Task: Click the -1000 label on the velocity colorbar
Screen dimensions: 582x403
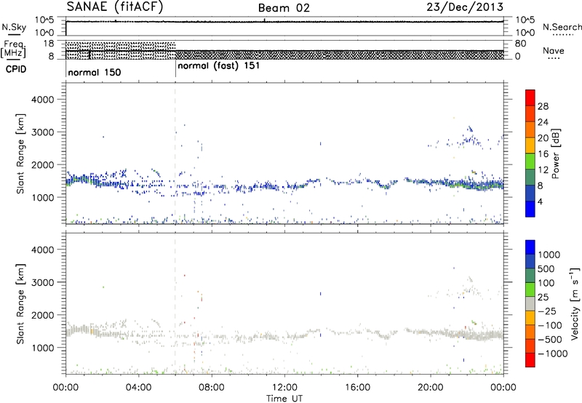Action: pyautogui.click(x=553, y=354)
